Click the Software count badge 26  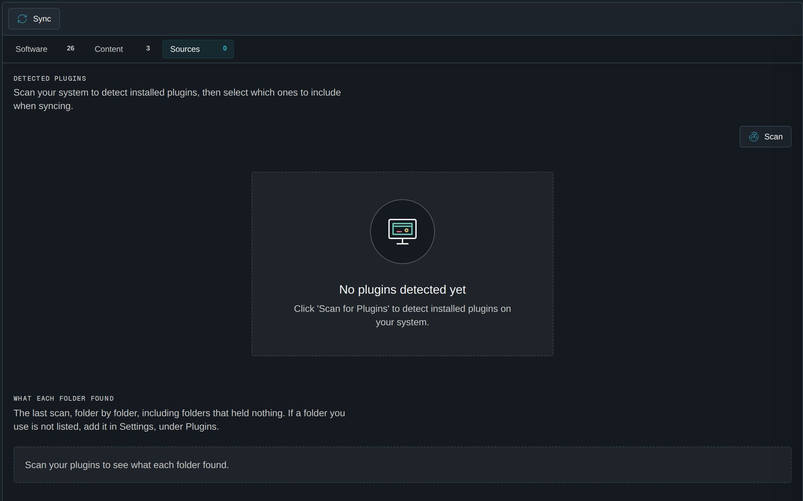point(71,48)
